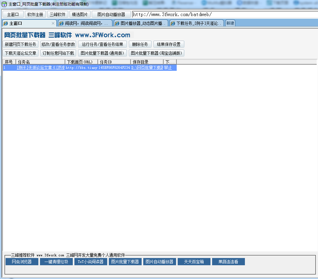This screenshot has width=318, height=279.
Task: Click task ID 145BF86F8264F234
Action: [x=114, y=68]
